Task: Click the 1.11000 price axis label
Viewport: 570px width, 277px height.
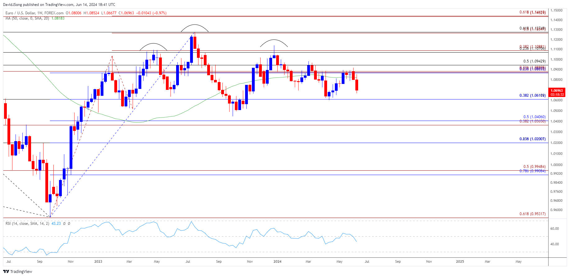Action: 556,49
